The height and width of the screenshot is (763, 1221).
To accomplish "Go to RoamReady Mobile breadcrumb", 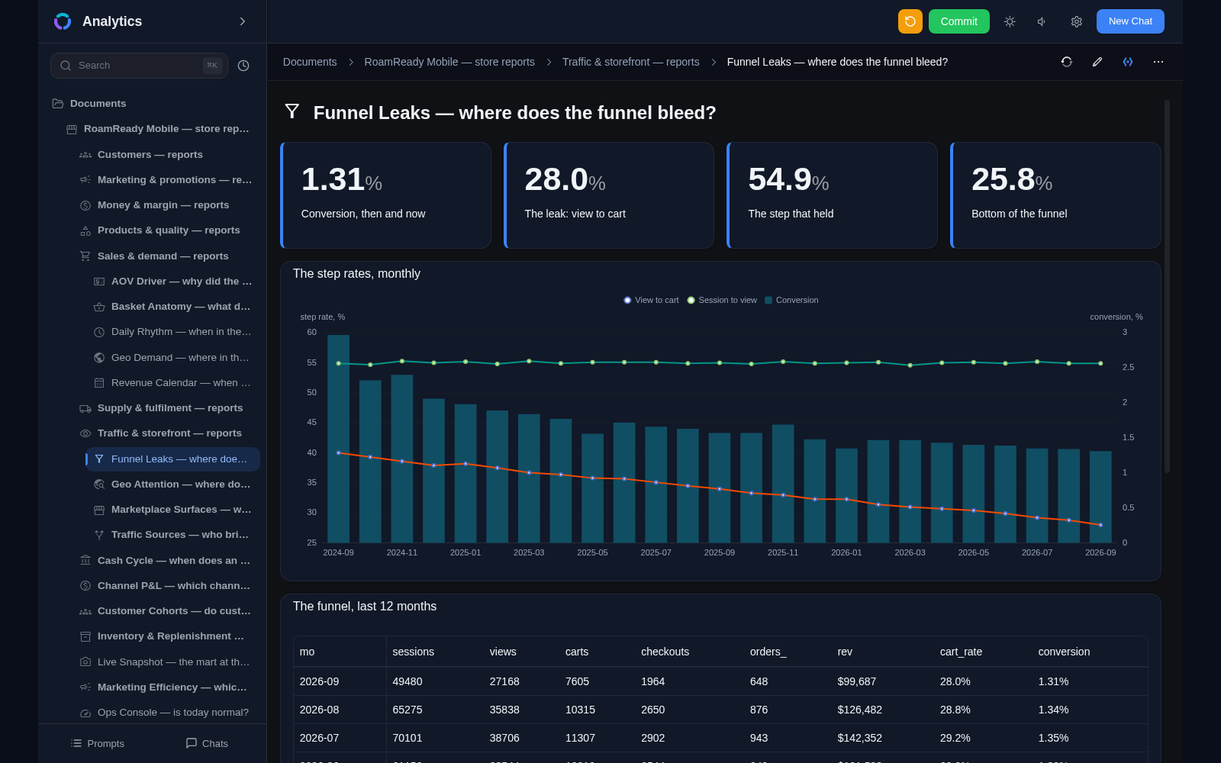I will point(449,62).
